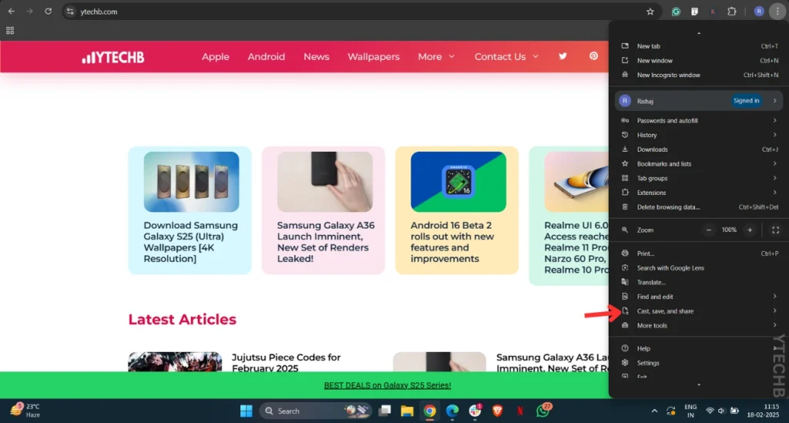Expand the Rishaj Signed in profile submenu

[x=700, y=101]
